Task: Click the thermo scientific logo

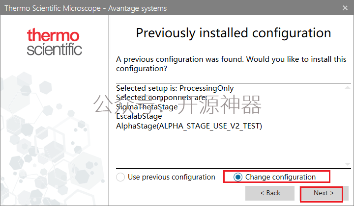Action: (54, 42)
